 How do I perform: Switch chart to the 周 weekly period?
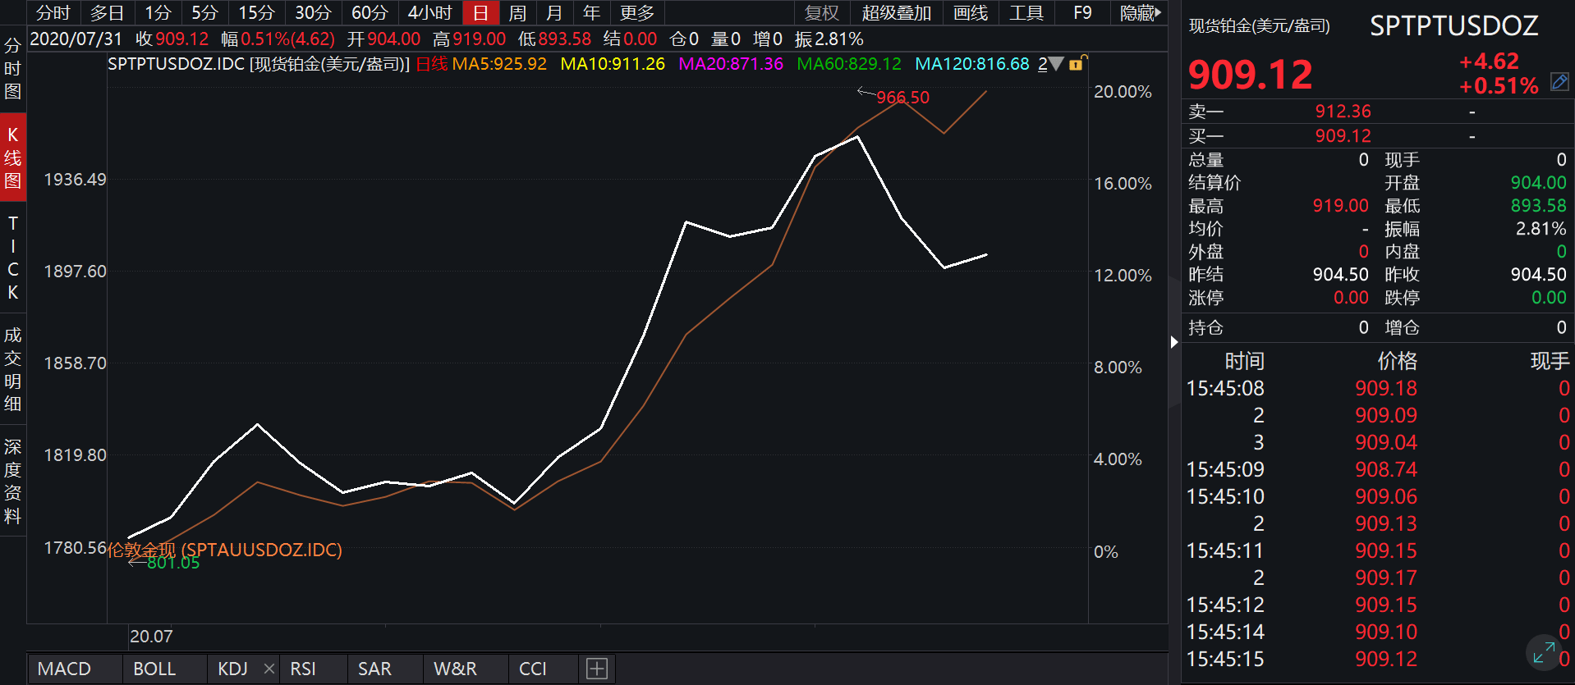(517, 13)
